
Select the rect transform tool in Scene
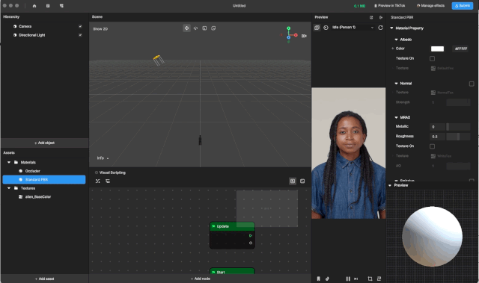(213, 28)
